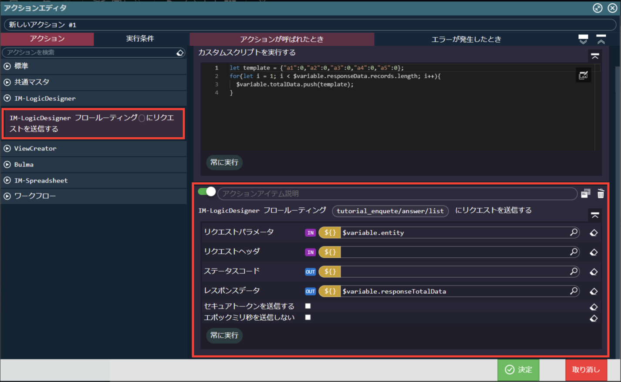Screen dimensions: 621x382
Task: Duplicate the IM-LogicDesigner action item
Action: click(585, 193)
